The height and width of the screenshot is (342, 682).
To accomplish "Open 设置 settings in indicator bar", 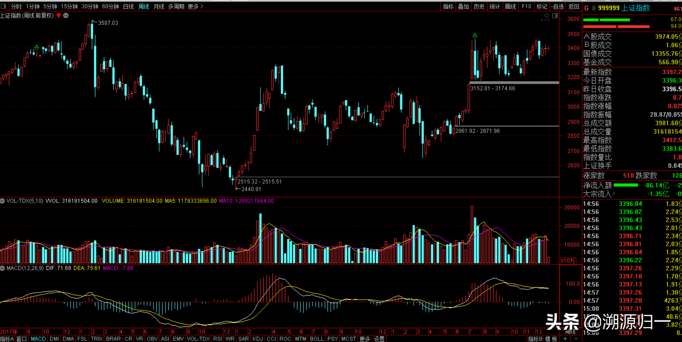I will pos(379,339).
